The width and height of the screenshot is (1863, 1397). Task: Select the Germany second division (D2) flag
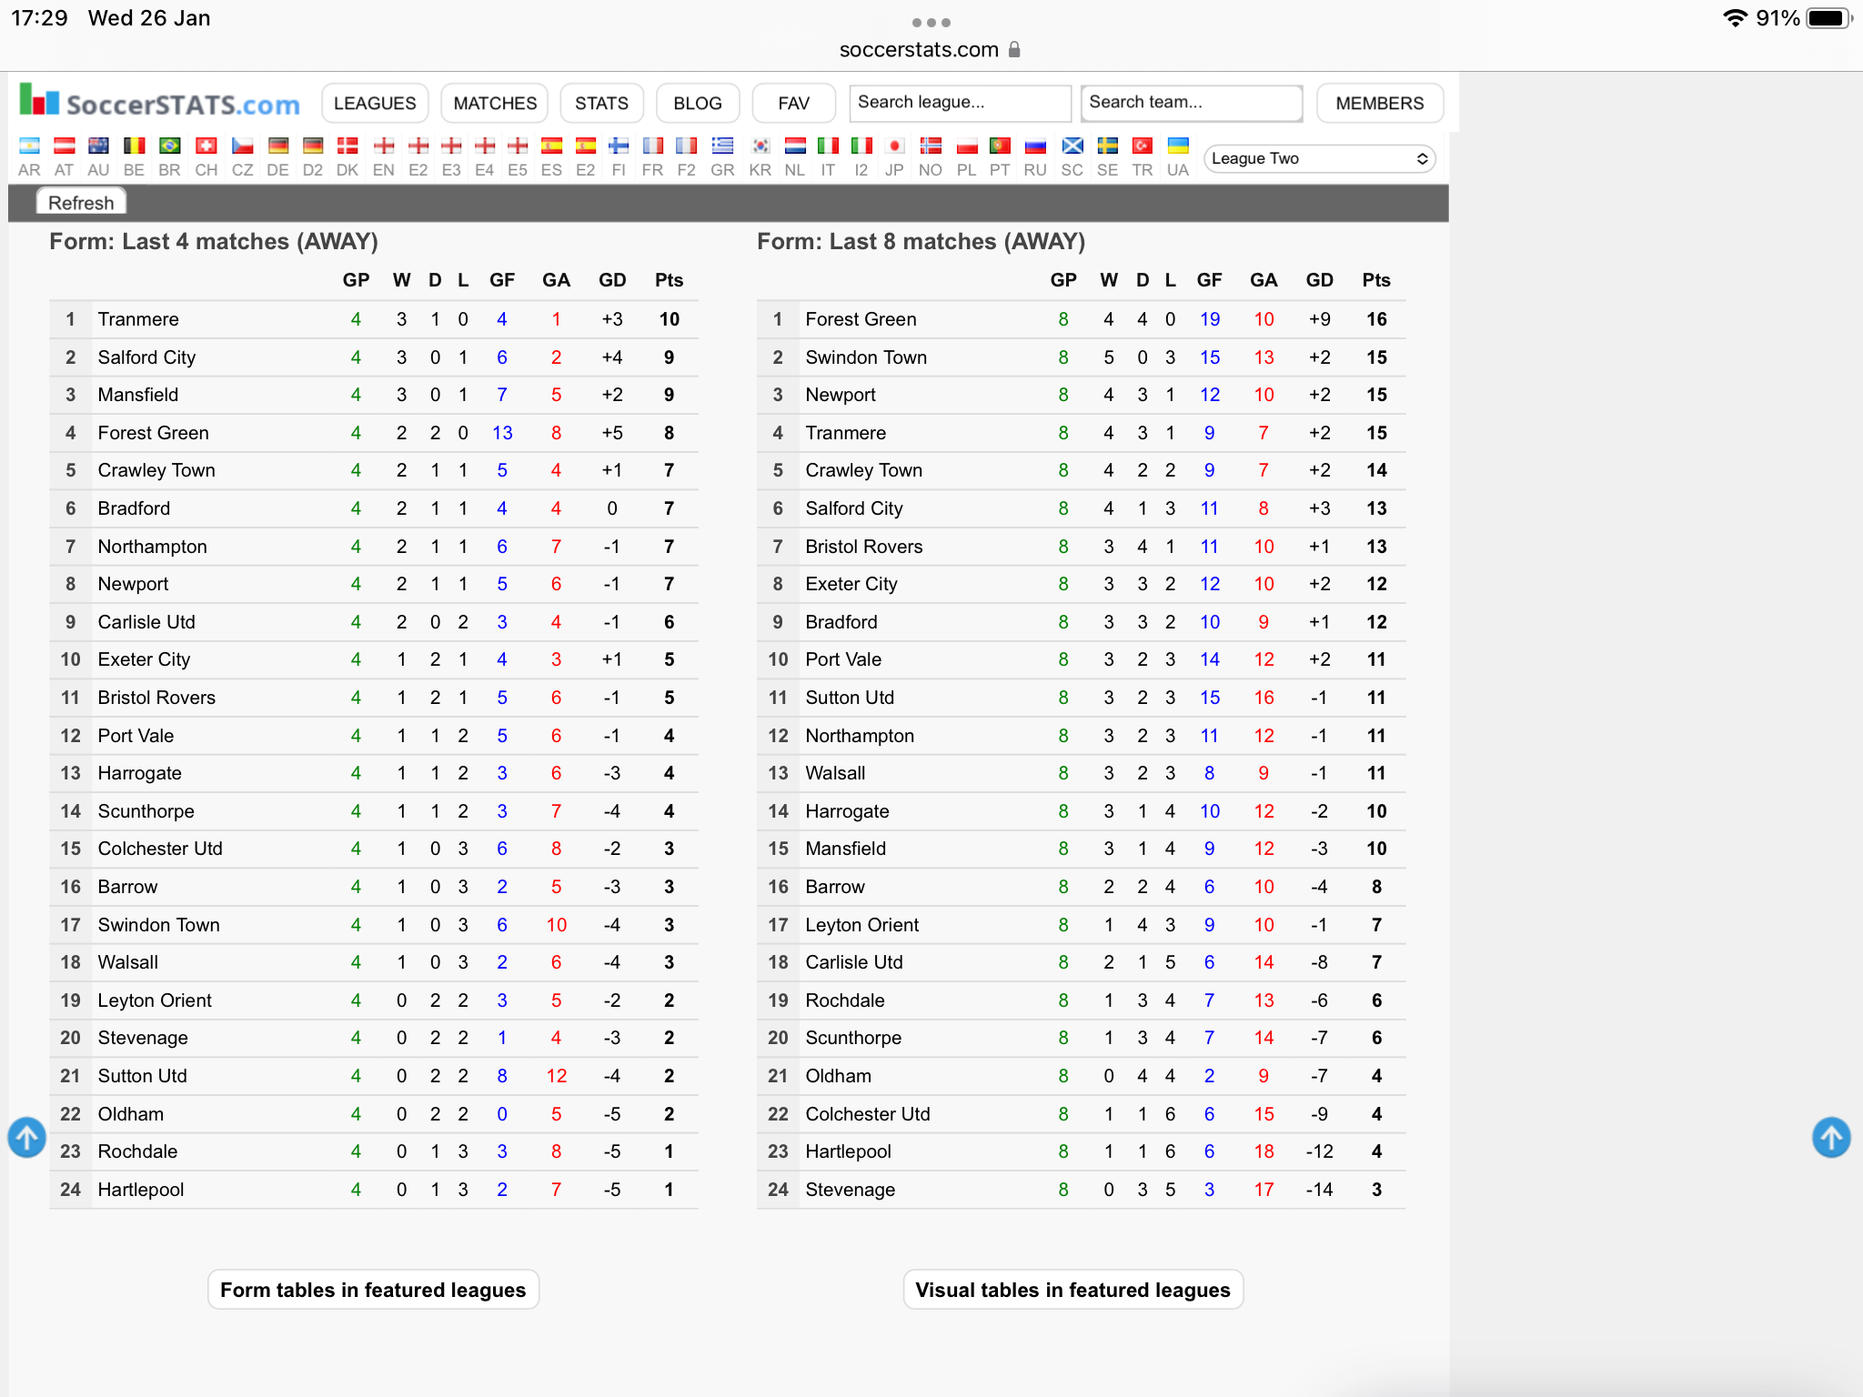tap(313, 146)
